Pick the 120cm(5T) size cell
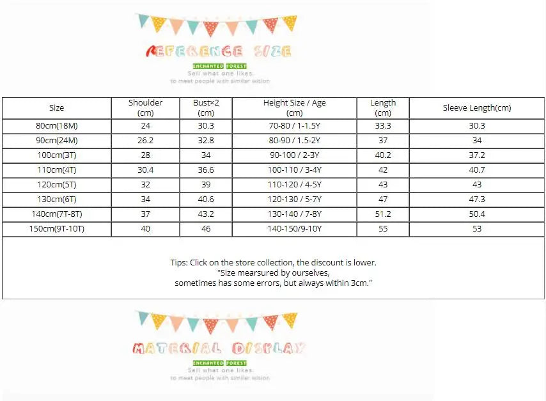 pyautogui.click(x=56, y=185)
